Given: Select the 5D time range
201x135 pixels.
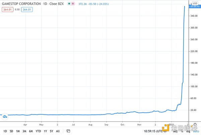Looking at the screenshot, I should tap(11, 131).
